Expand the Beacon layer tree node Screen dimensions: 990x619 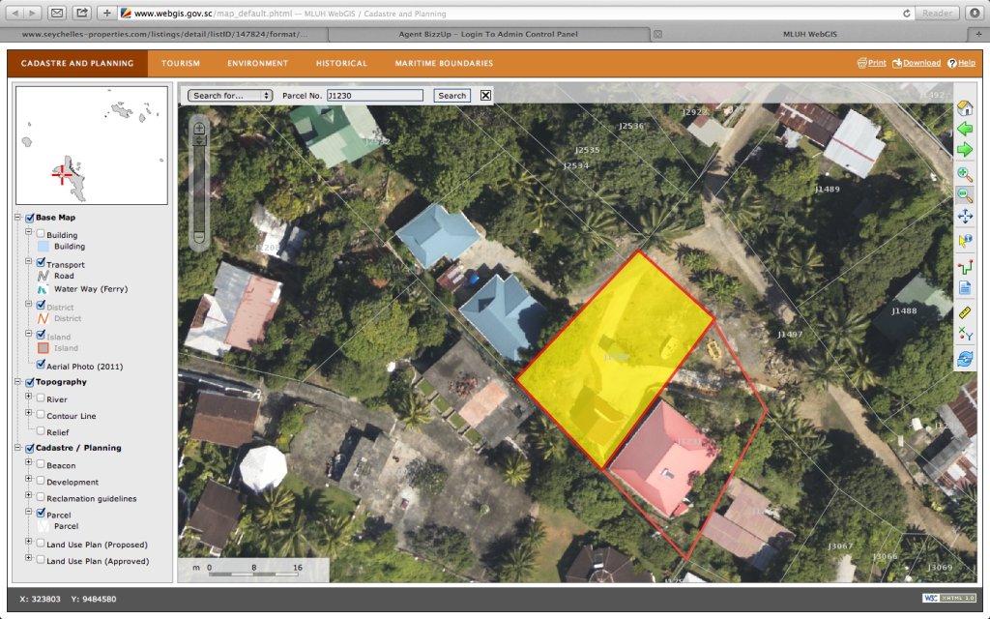point(28,465)
